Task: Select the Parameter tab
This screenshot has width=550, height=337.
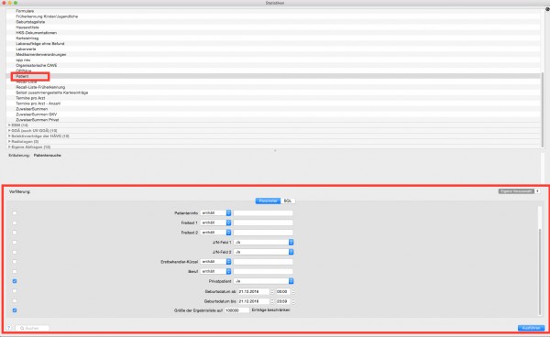Action: click(x=268, y=201)
